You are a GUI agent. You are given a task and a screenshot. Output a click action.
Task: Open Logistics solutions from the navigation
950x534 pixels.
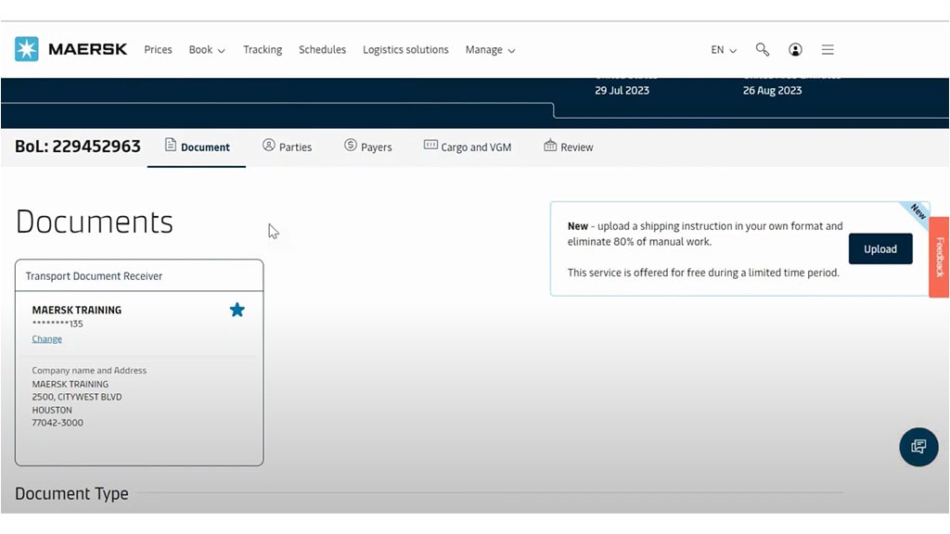(405, 49)
